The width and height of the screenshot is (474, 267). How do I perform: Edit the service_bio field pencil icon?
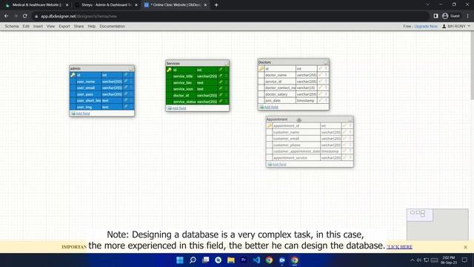coord(221,82)
